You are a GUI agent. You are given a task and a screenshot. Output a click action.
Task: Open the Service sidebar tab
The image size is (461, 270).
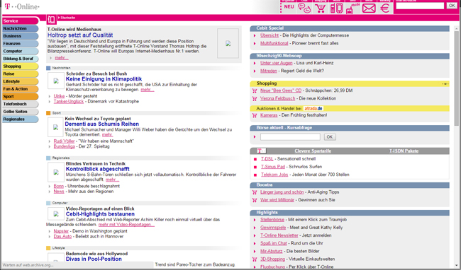click(x=21, y=20)
